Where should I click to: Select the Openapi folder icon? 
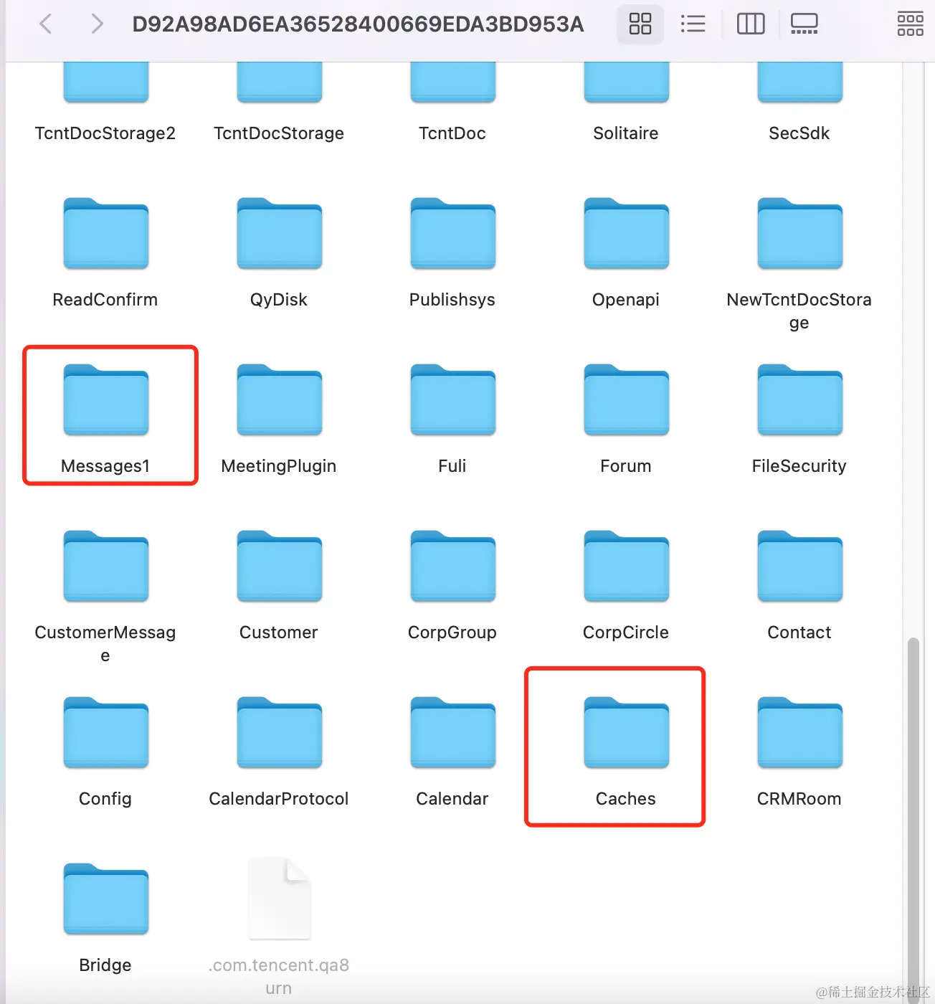626,233
